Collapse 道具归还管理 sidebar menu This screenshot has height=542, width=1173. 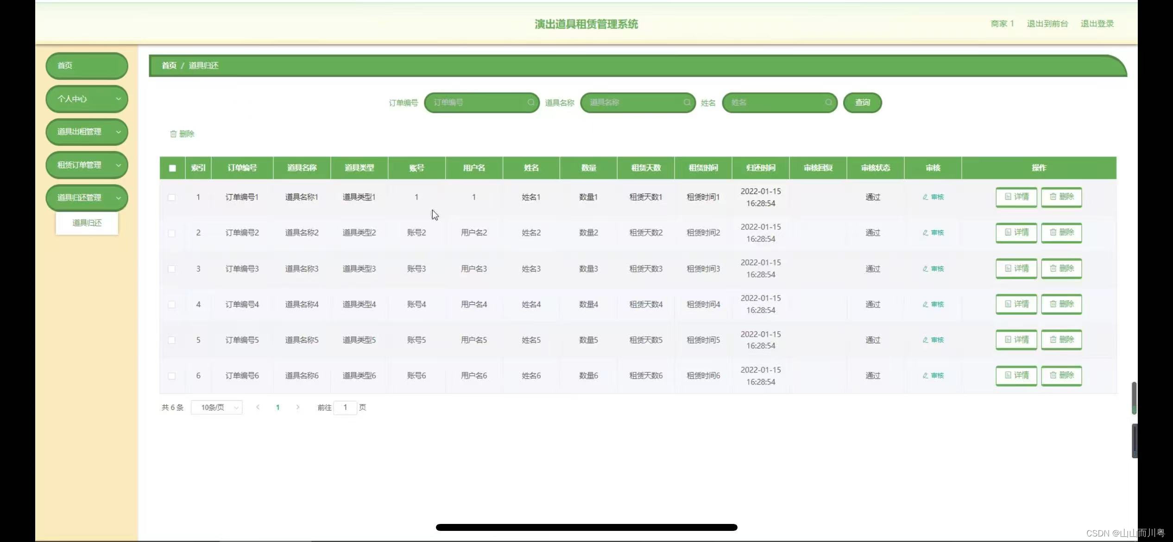[x=87, y=198]
